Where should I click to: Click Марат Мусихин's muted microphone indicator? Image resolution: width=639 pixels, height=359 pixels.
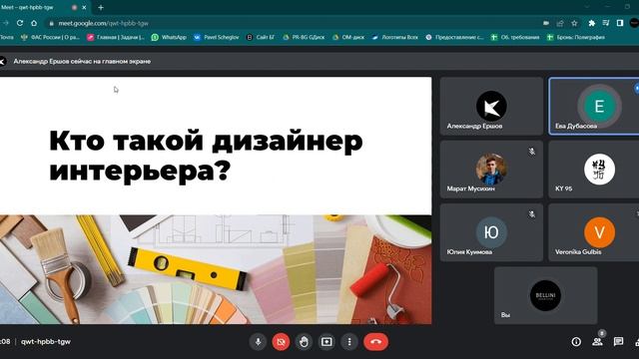532,152
